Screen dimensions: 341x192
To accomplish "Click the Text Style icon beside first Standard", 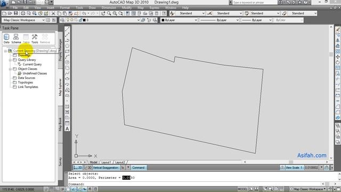I will pos(172,13).
